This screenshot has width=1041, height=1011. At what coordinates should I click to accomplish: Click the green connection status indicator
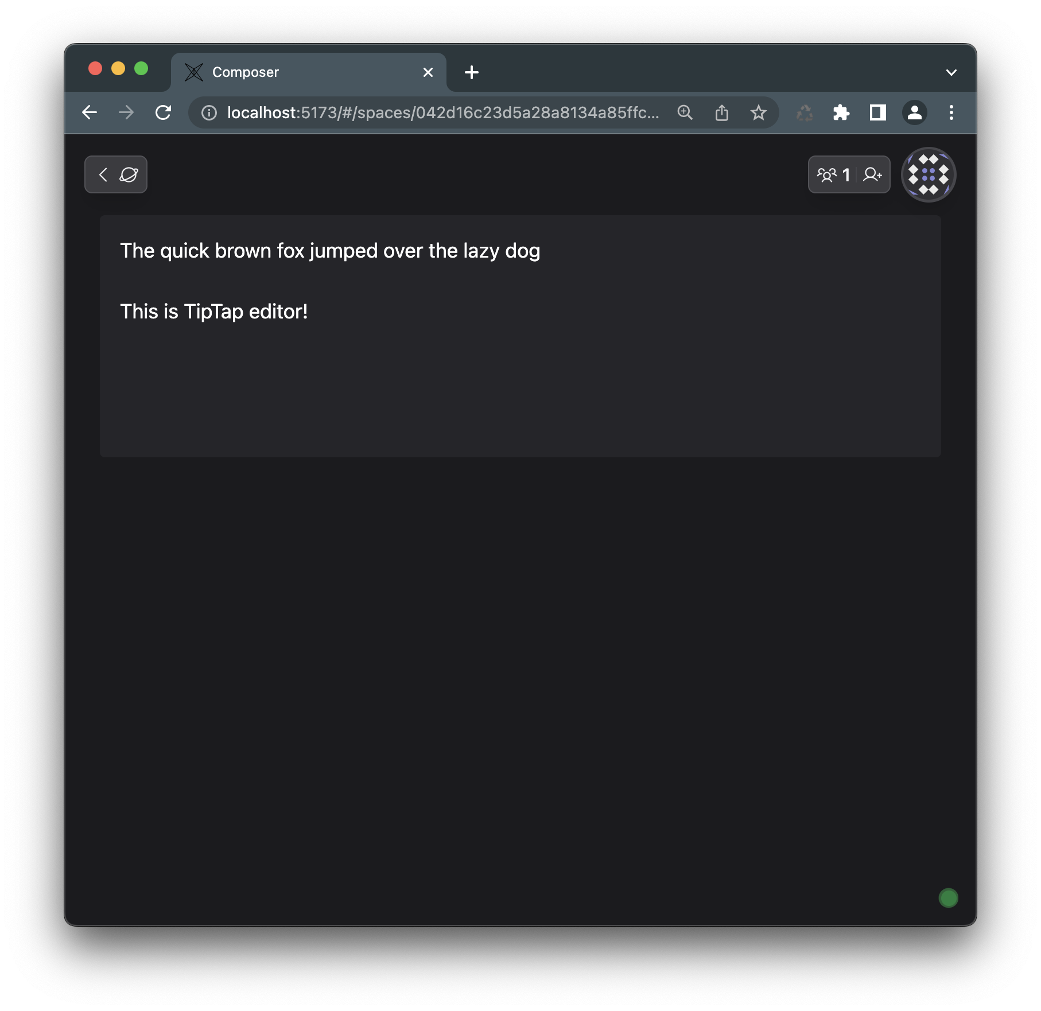pos(947,898)
